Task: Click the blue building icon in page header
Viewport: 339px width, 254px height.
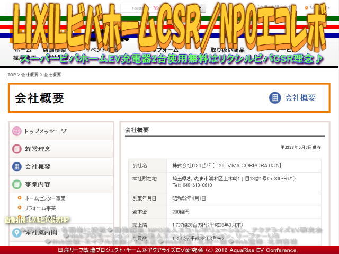Action: pyautogui.click(x=275, y=98)
